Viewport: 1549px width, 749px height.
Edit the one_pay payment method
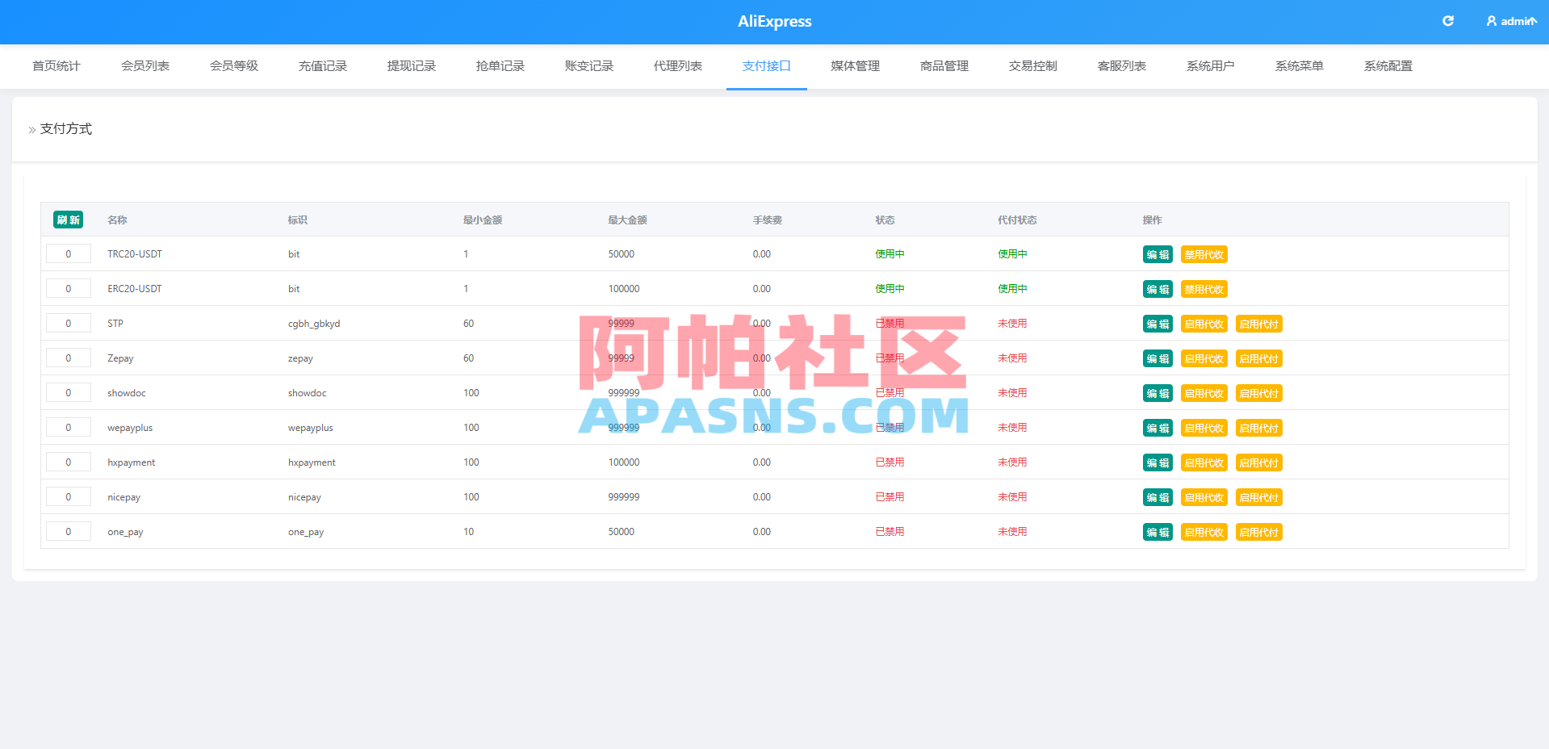point(1158,532)
